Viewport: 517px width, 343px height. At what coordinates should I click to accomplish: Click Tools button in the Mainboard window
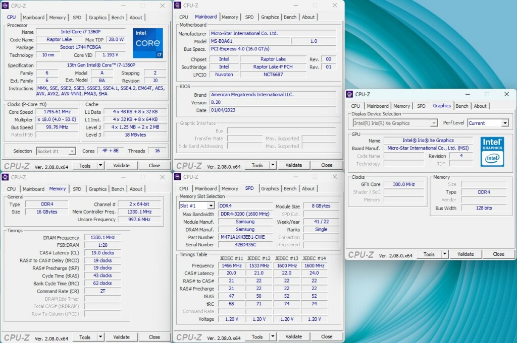(257, 165)
